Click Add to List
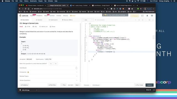Viewport: 177px width, 99px height. point(43,27)
